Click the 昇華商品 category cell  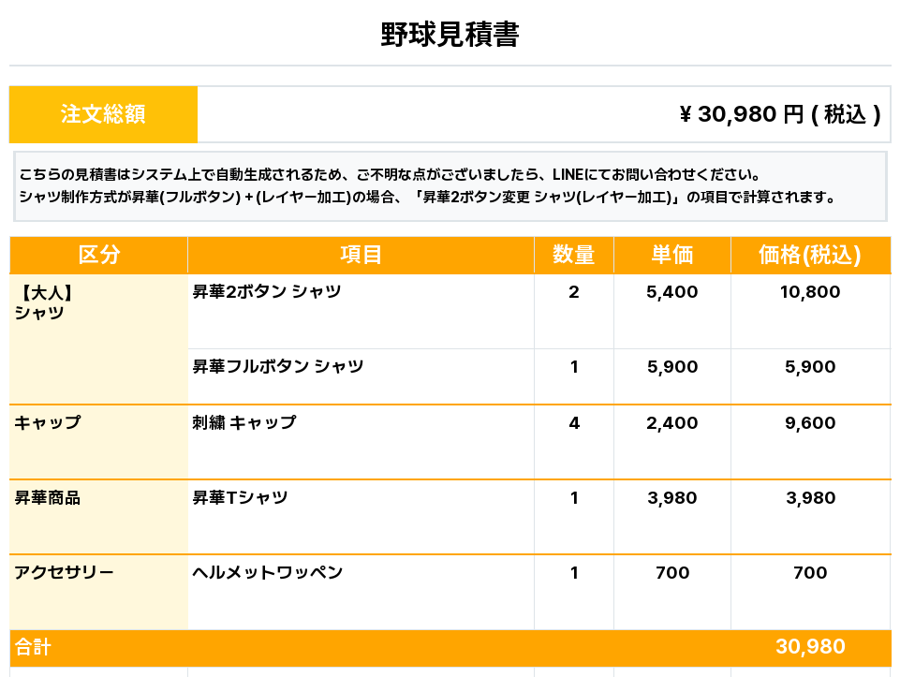98,517
